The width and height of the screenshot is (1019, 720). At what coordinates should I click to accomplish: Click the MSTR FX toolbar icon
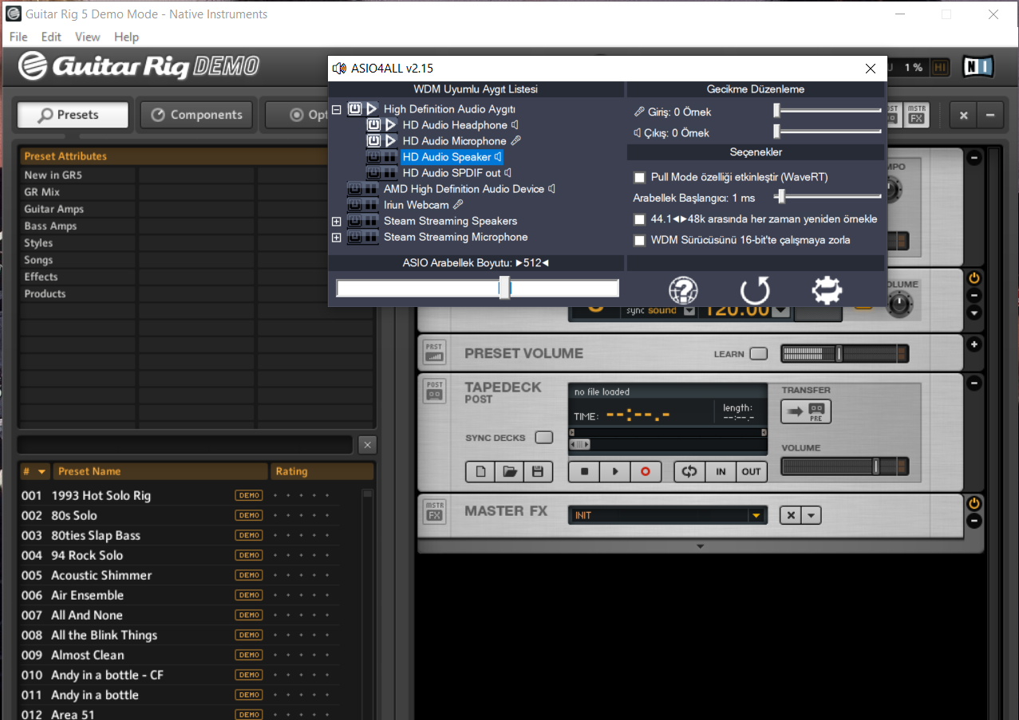point(917,115)
